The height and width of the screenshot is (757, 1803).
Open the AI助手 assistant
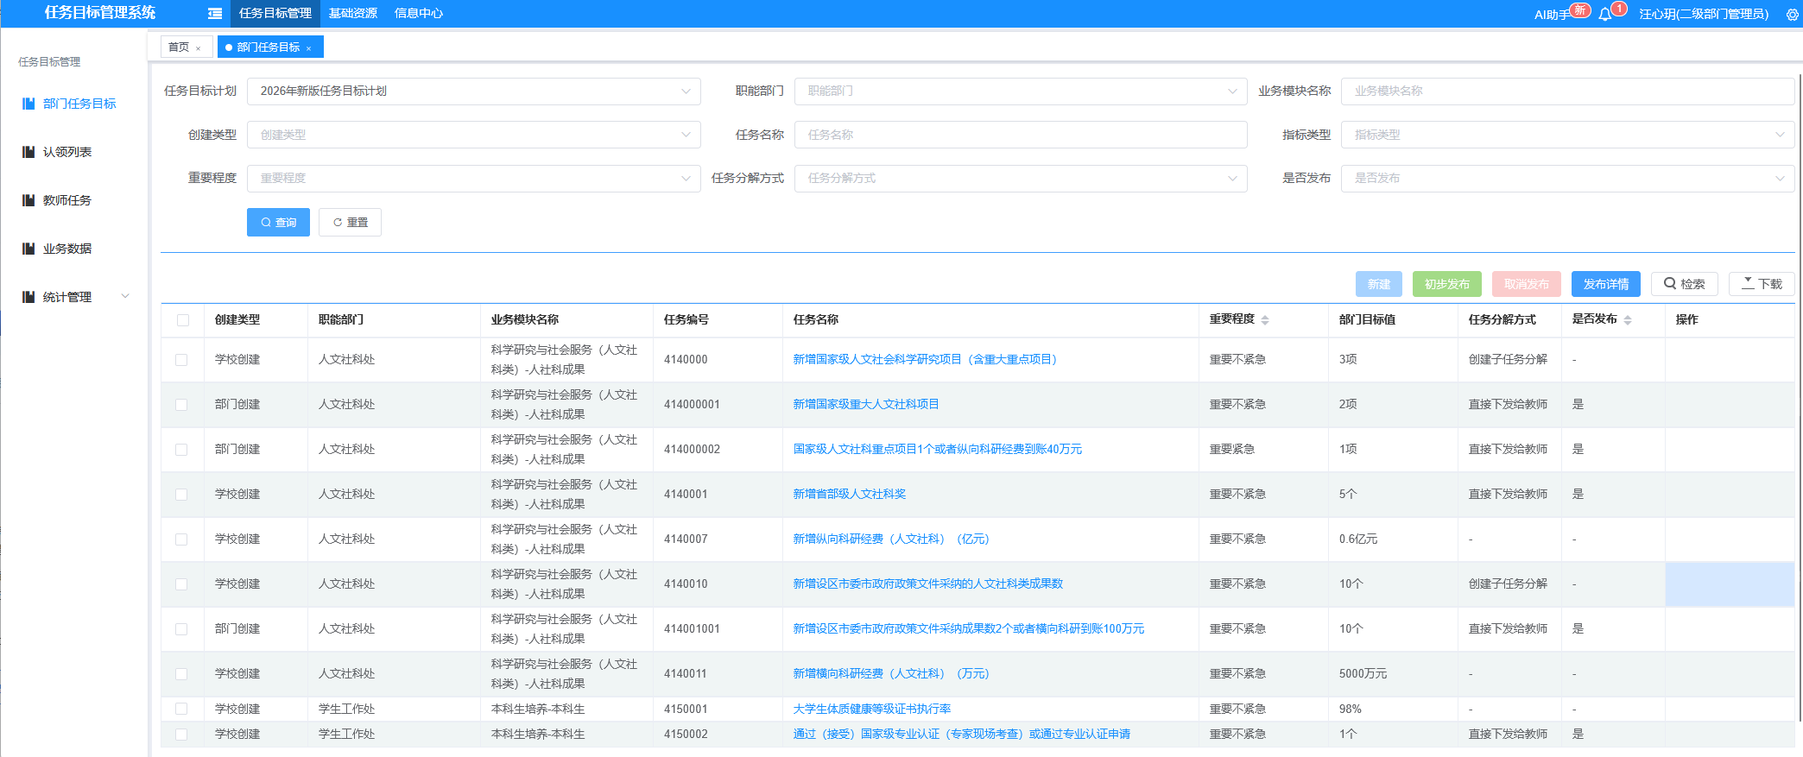pos(1552,15)
